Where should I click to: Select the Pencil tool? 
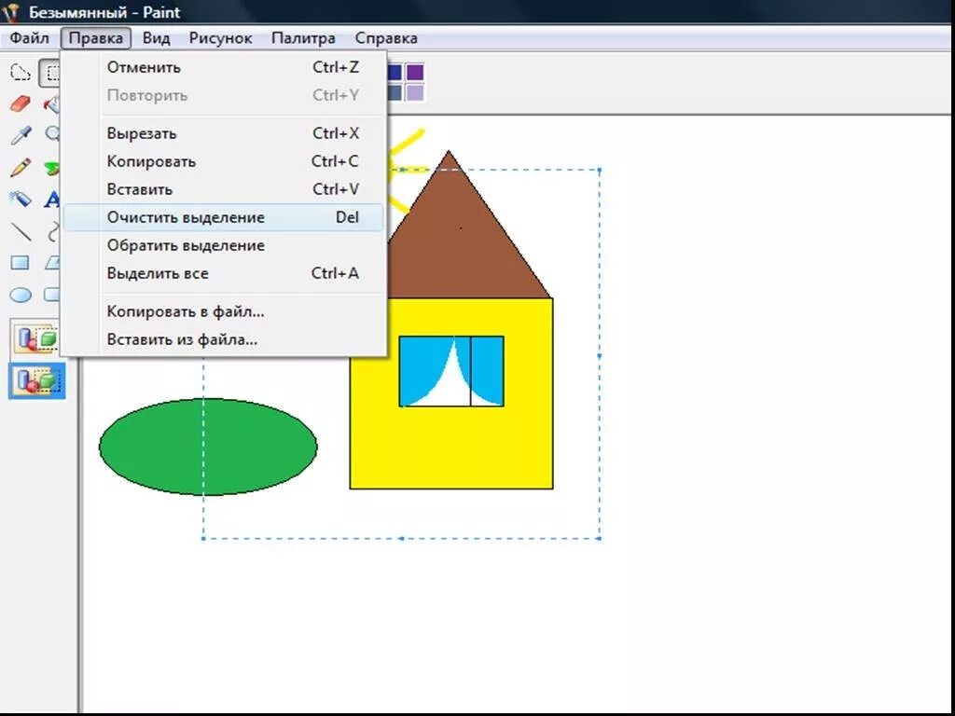pyautogui.click(x=21, y=167)
